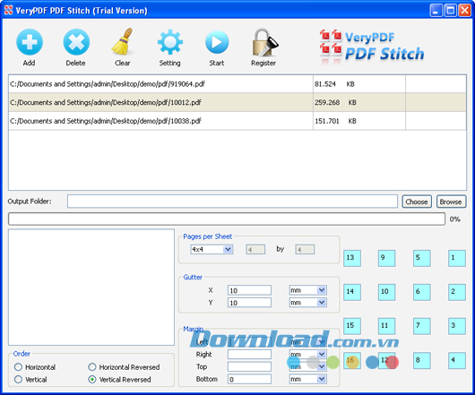Select layout preview tile 14
The width and height of the screenshot is (475, 395).
coord(352,292)
